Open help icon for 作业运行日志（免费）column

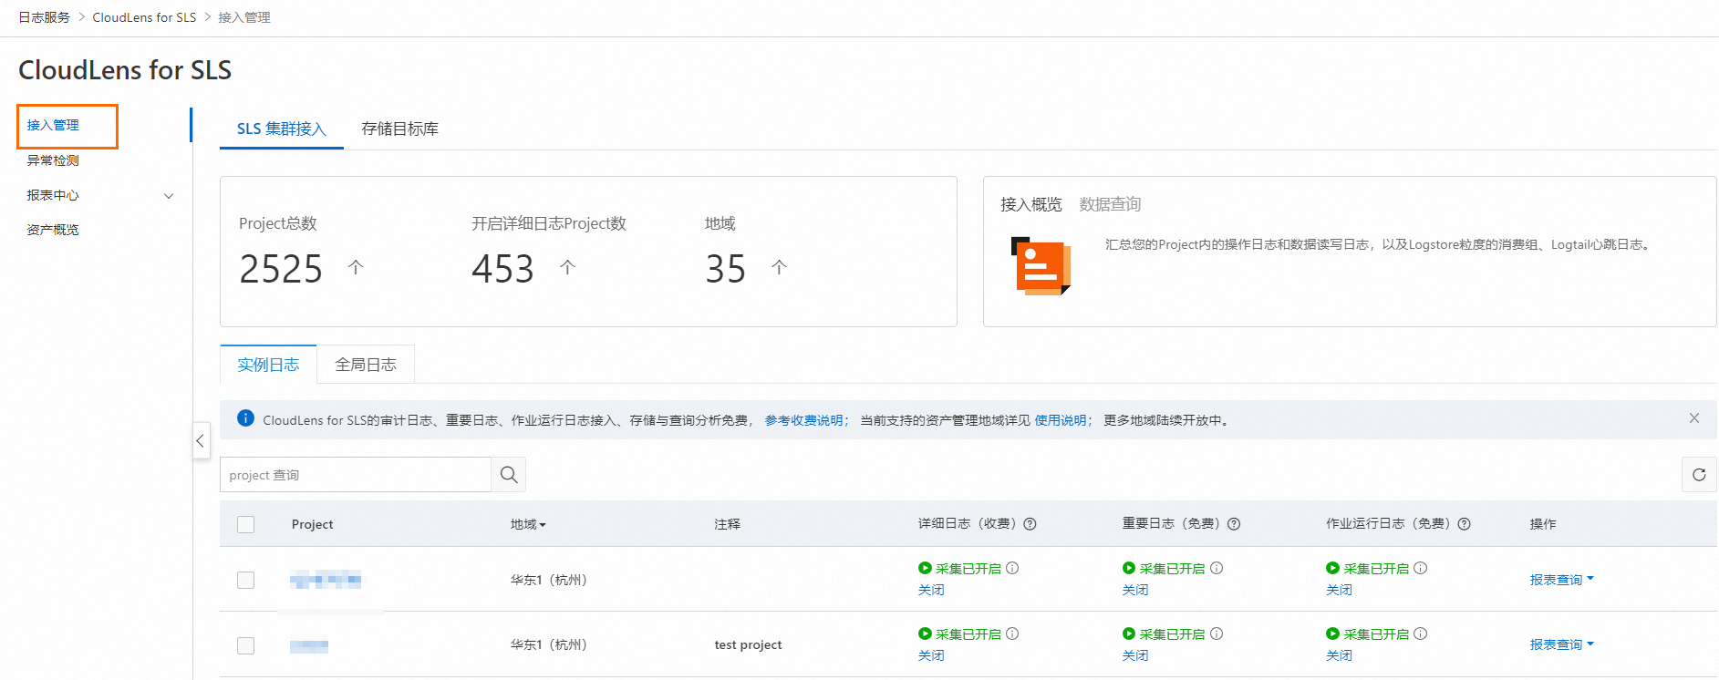tap(1465, 524)
